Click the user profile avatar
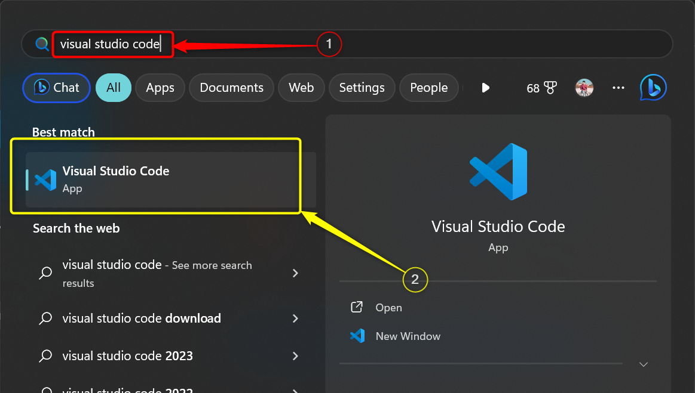695x393 pixels. pos(584,88)
